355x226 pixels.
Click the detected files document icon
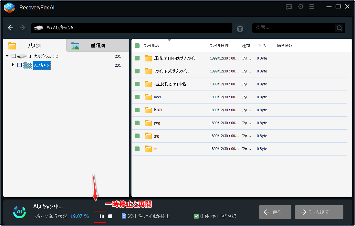coord(124,216)
